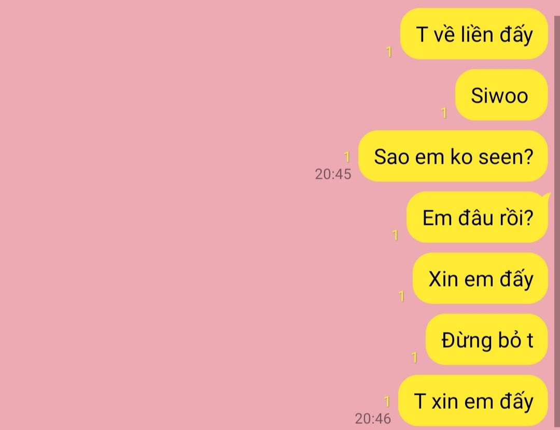
Task: Tap the 'T về liền đấy' message bubble
Action: click(x=474, y=34)
